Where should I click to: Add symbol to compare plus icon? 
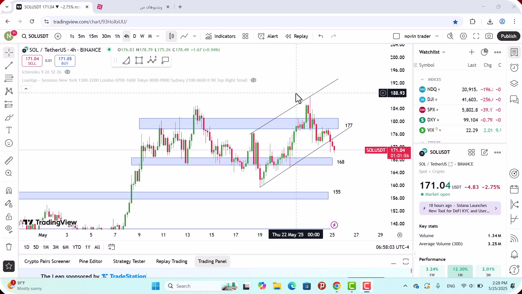click(58, 36)
